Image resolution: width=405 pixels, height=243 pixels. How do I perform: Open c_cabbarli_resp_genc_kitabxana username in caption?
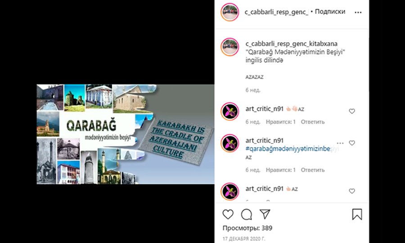[x=291, y=44]
